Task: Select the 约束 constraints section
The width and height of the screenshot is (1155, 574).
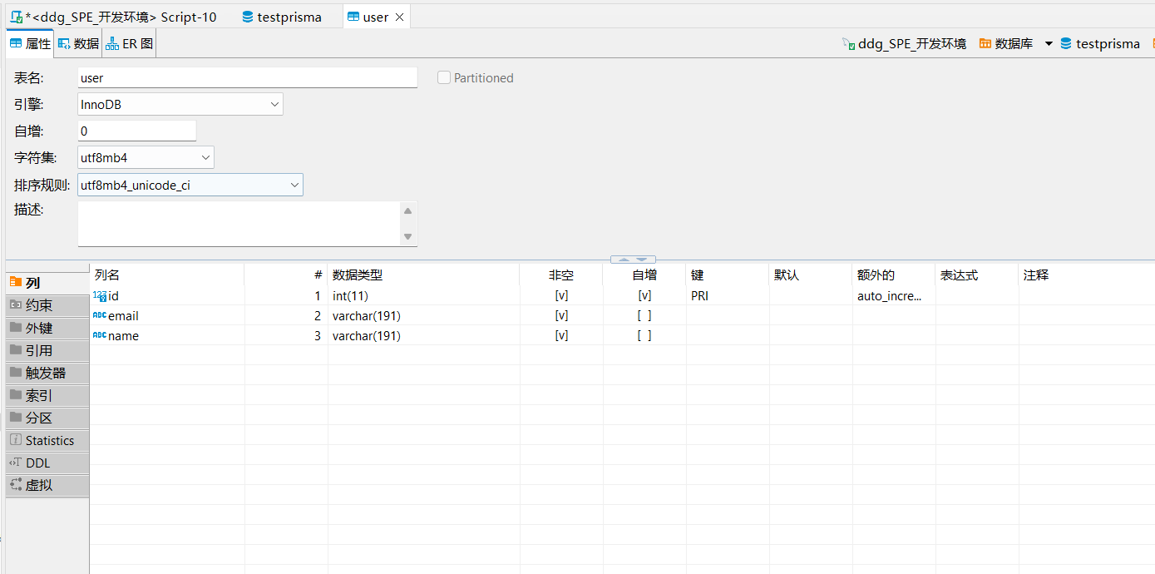Action: point(47,305)
